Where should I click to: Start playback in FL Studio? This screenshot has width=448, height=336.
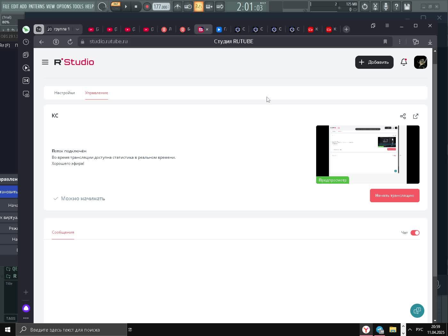click(126, 6)
